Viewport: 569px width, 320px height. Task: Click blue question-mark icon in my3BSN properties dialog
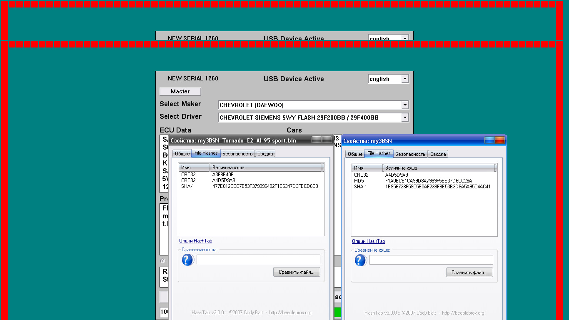[361, 260]
